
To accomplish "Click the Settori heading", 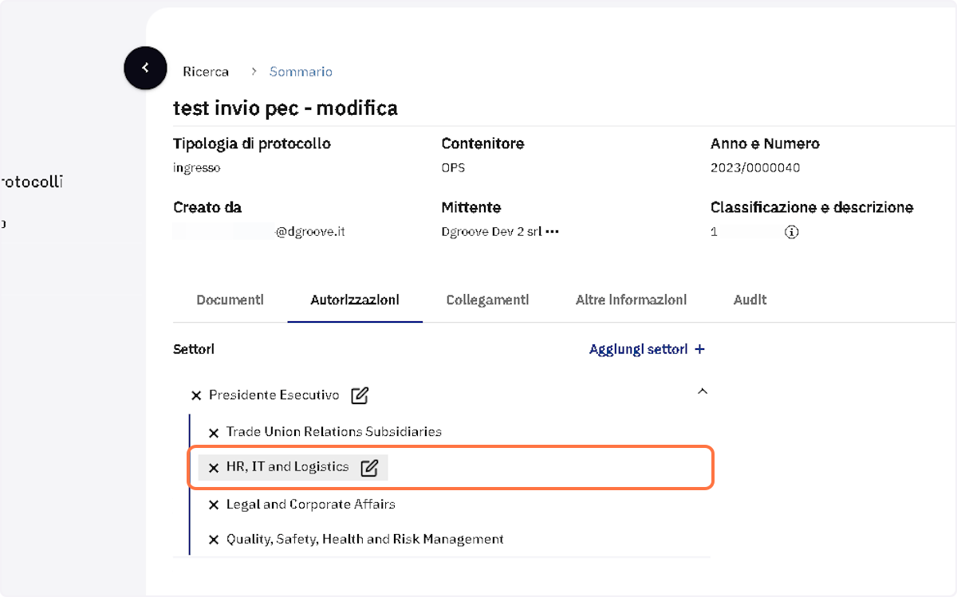I will tap(194, 349).
